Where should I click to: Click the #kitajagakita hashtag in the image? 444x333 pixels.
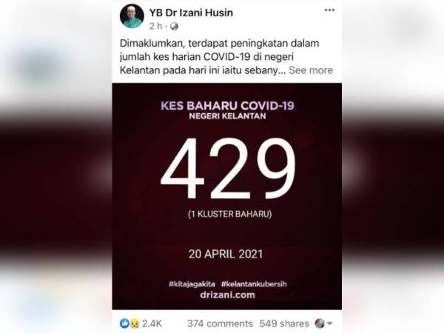(x=192, y=284)
